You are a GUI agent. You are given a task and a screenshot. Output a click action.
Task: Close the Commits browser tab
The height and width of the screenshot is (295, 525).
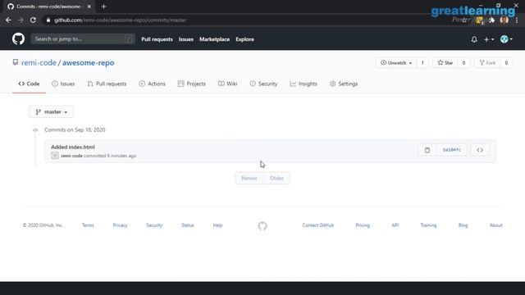(89, 7)
